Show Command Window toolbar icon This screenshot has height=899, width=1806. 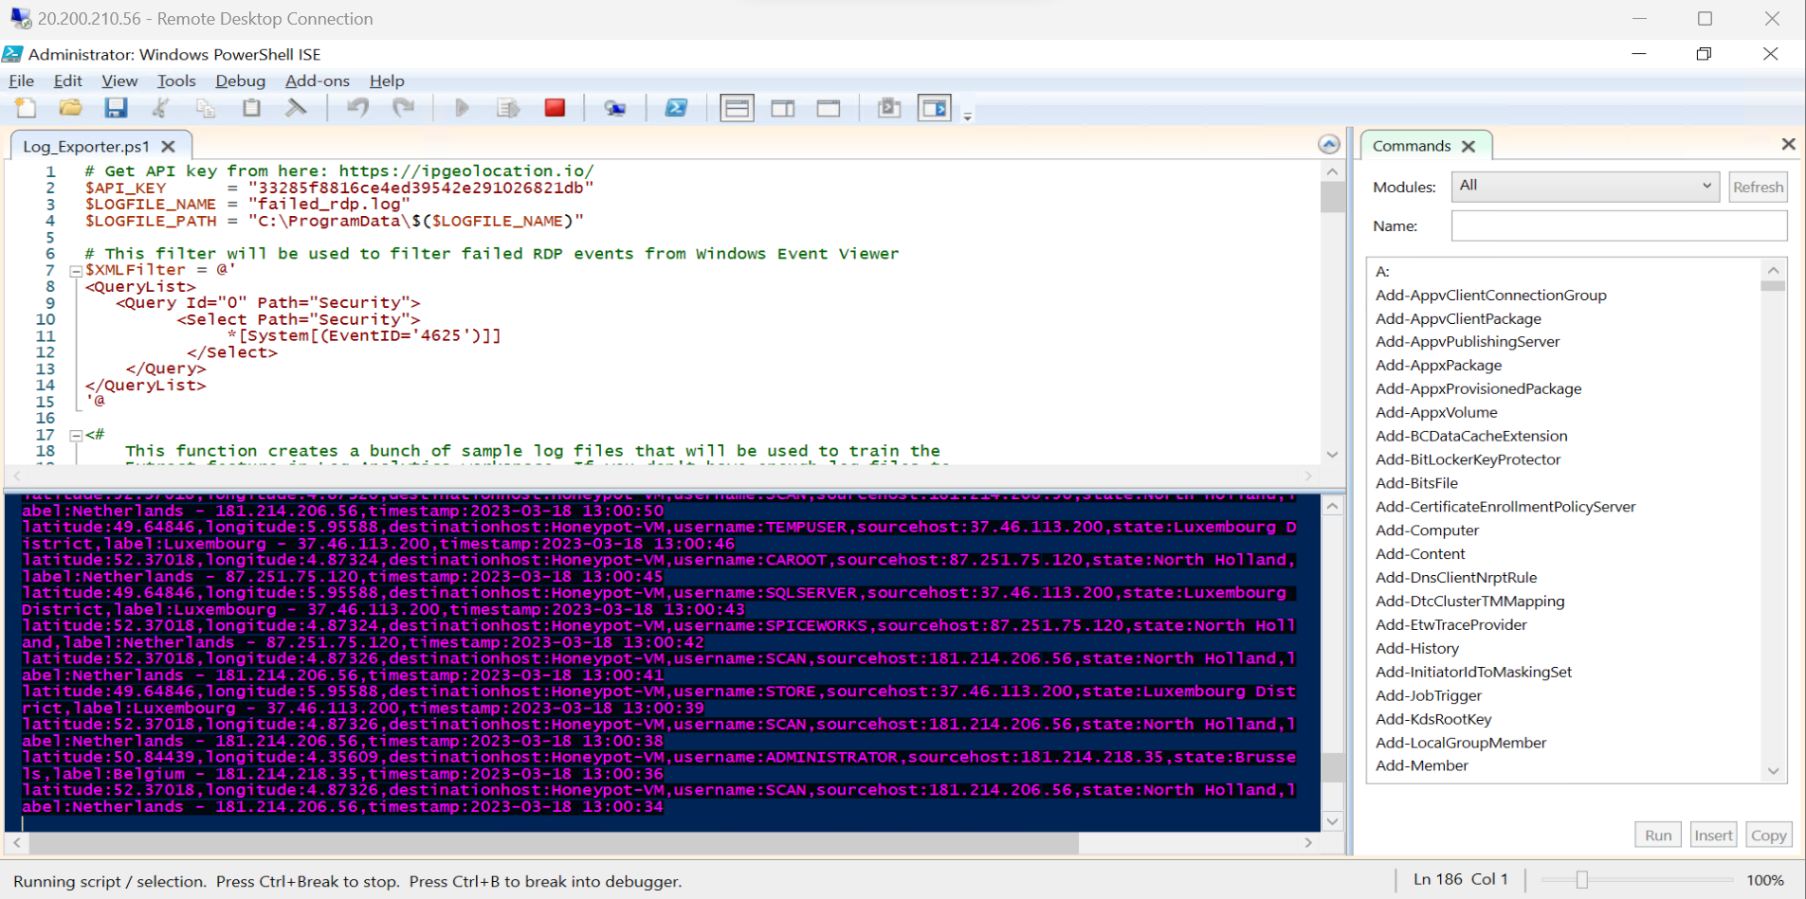[x=889, y=108]
